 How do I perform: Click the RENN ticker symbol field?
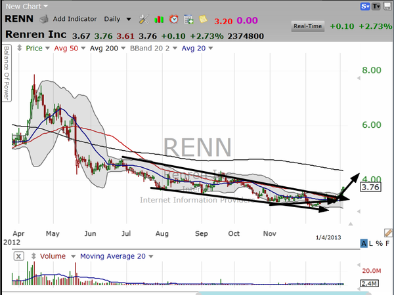coord(19,19)
